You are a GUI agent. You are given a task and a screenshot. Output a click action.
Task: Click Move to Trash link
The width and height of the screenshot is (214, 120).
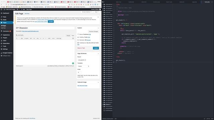[x=81, y=48]
